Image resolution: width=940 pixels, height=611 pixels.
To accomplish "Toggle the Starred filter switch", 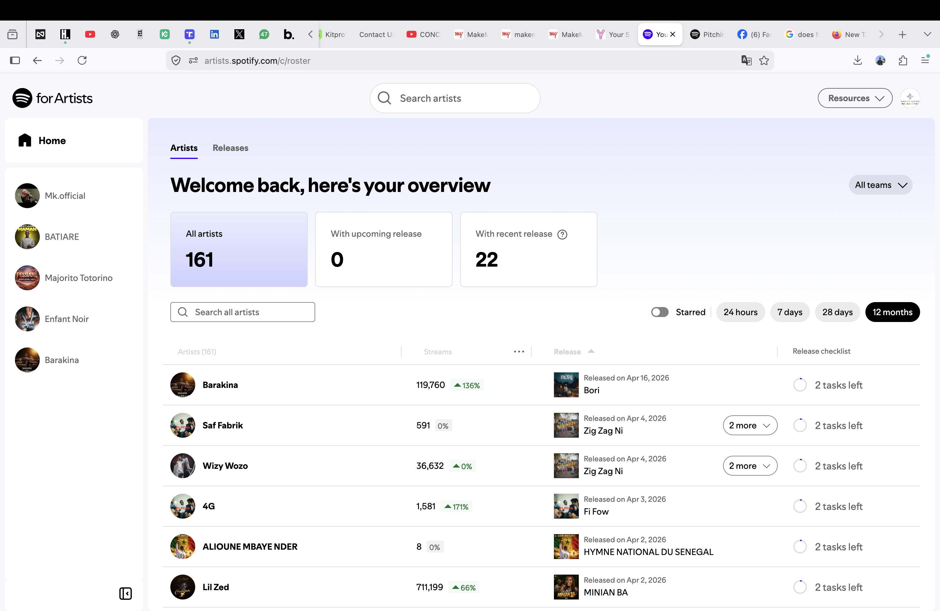I will 660,312.
